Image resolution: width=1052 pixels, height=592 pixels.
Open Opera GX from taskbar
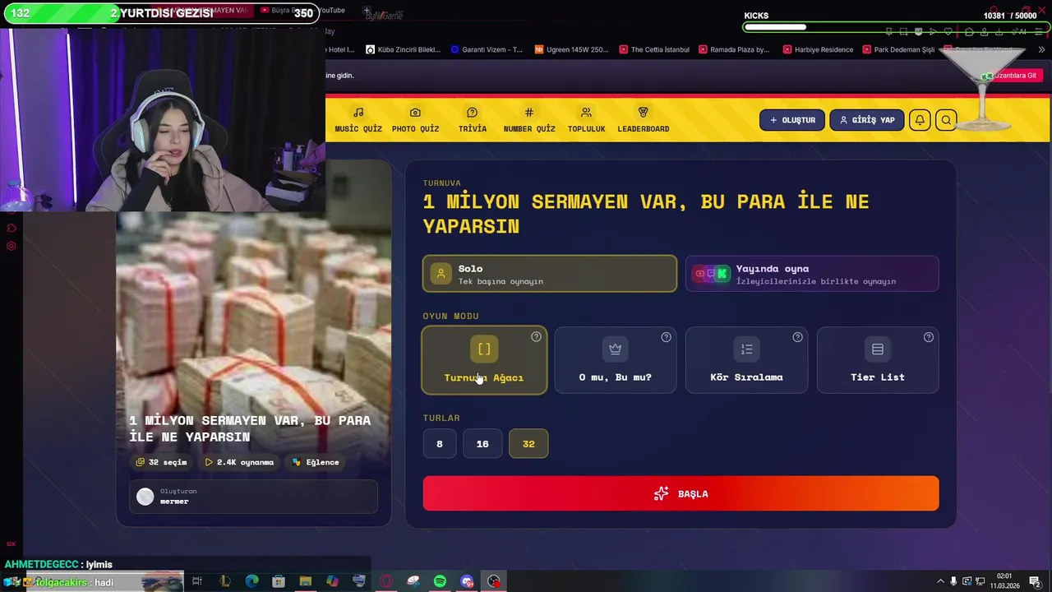(x=386, y=581)
